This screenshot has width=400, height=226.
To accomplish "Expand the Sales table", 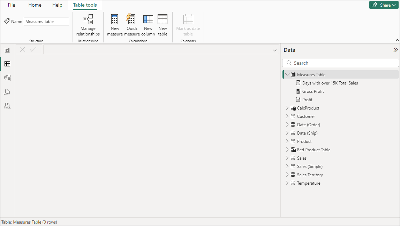I will pyautogui.click(x=287, y=158).
